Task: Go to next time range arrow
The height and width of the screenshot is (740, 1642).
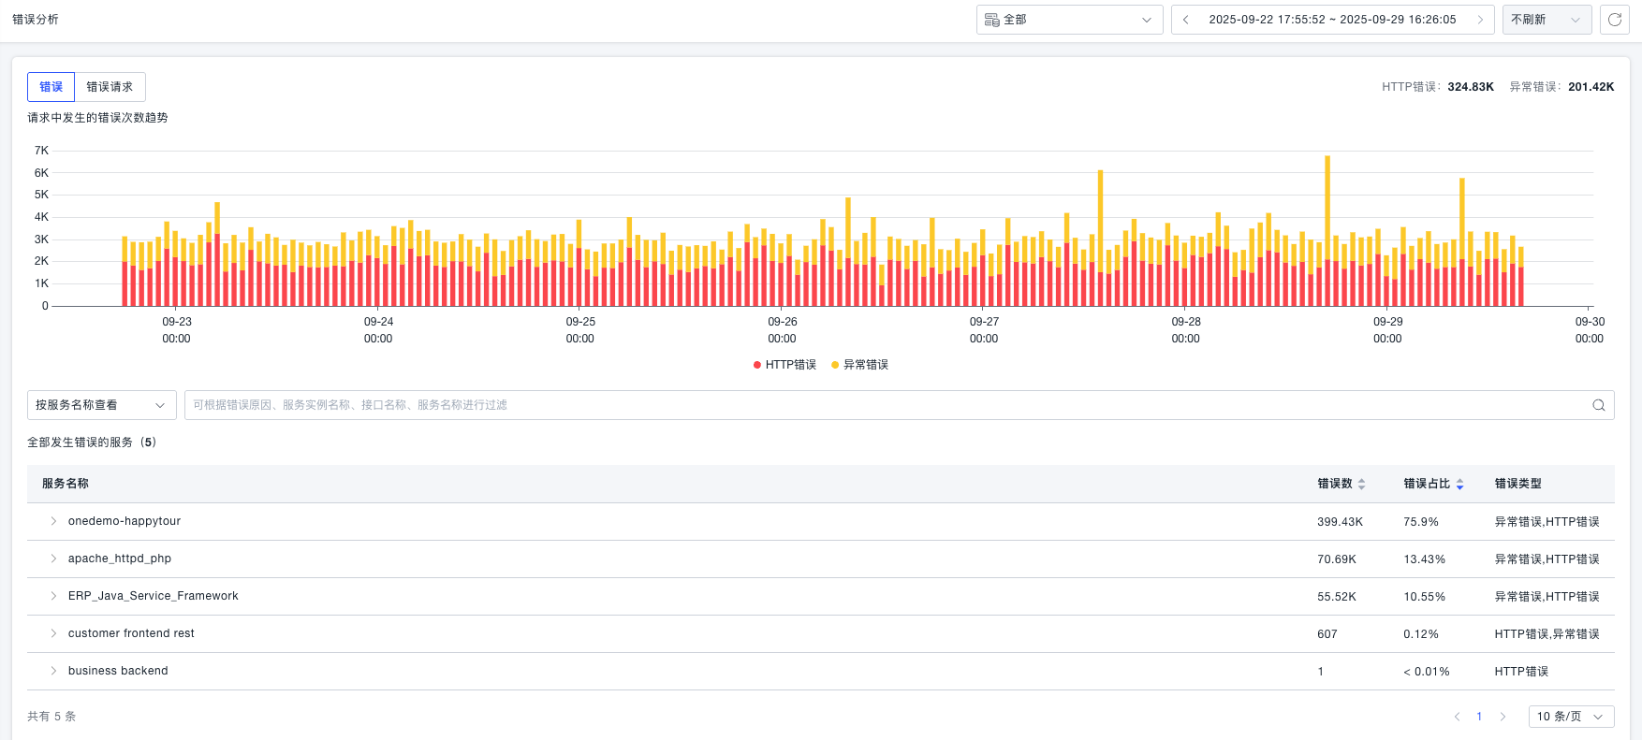Action: [x=1480, y=20]
